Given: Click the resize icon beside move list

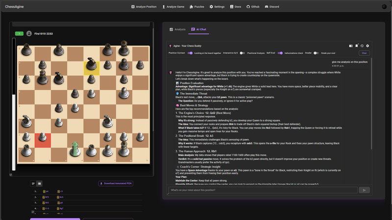Looking at the screenshot, I should coord(33,212).
